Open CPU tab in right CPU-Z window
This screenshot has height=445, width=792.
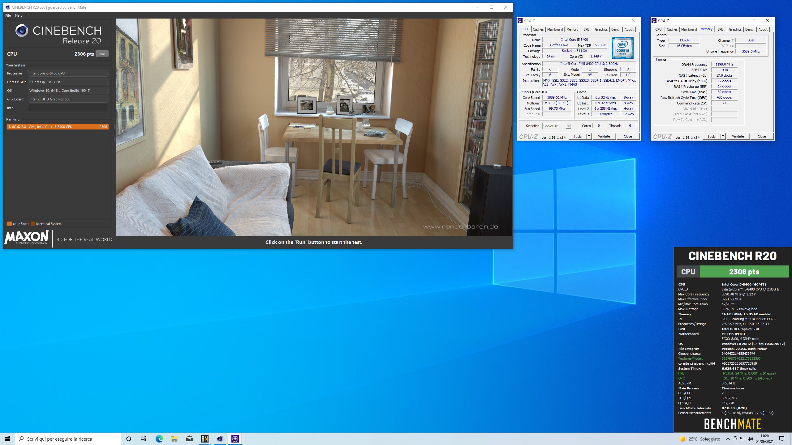[658, 29]
